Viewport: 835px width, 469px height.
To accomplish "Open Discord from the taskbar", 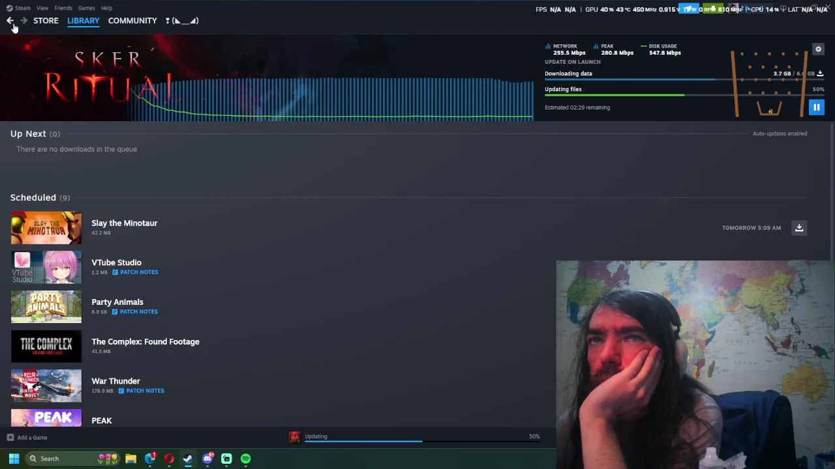I will pyautogui.click(x=207, y=459).
